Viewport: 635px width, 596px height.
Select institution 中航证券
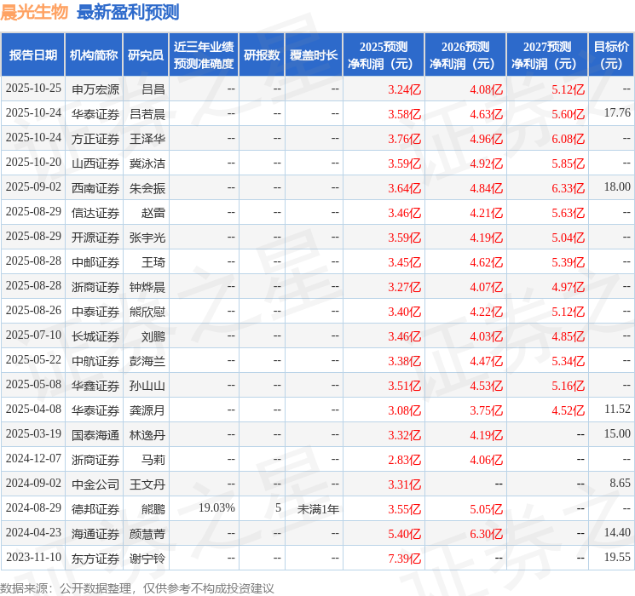pos(95,360)
